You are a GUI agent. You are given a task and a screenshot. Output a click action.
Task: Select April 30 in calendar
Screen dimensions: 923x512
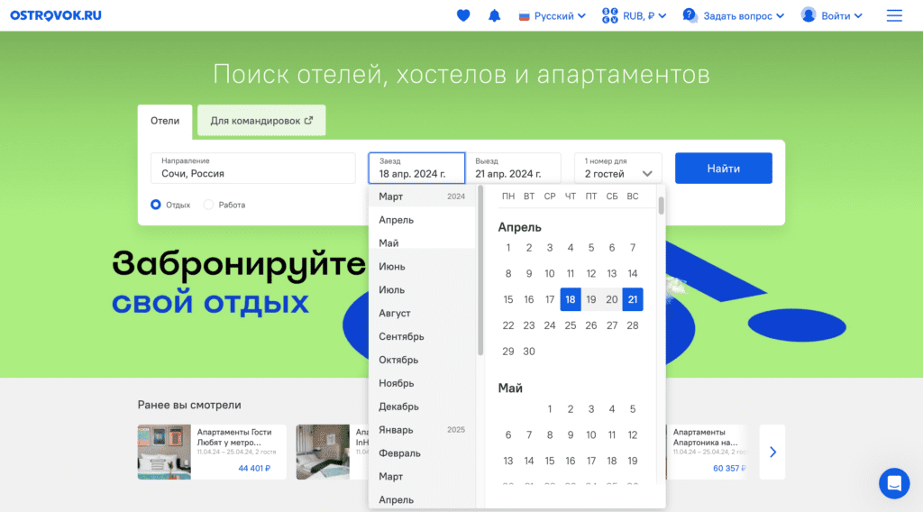coord(529,352)
